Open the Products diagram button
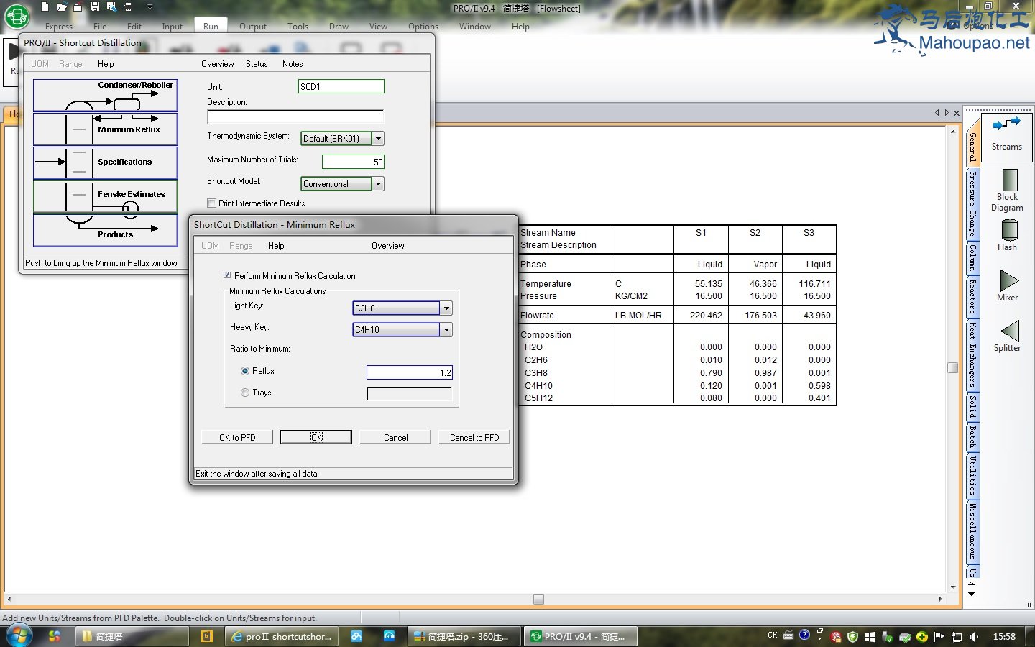 coord(106,230)
